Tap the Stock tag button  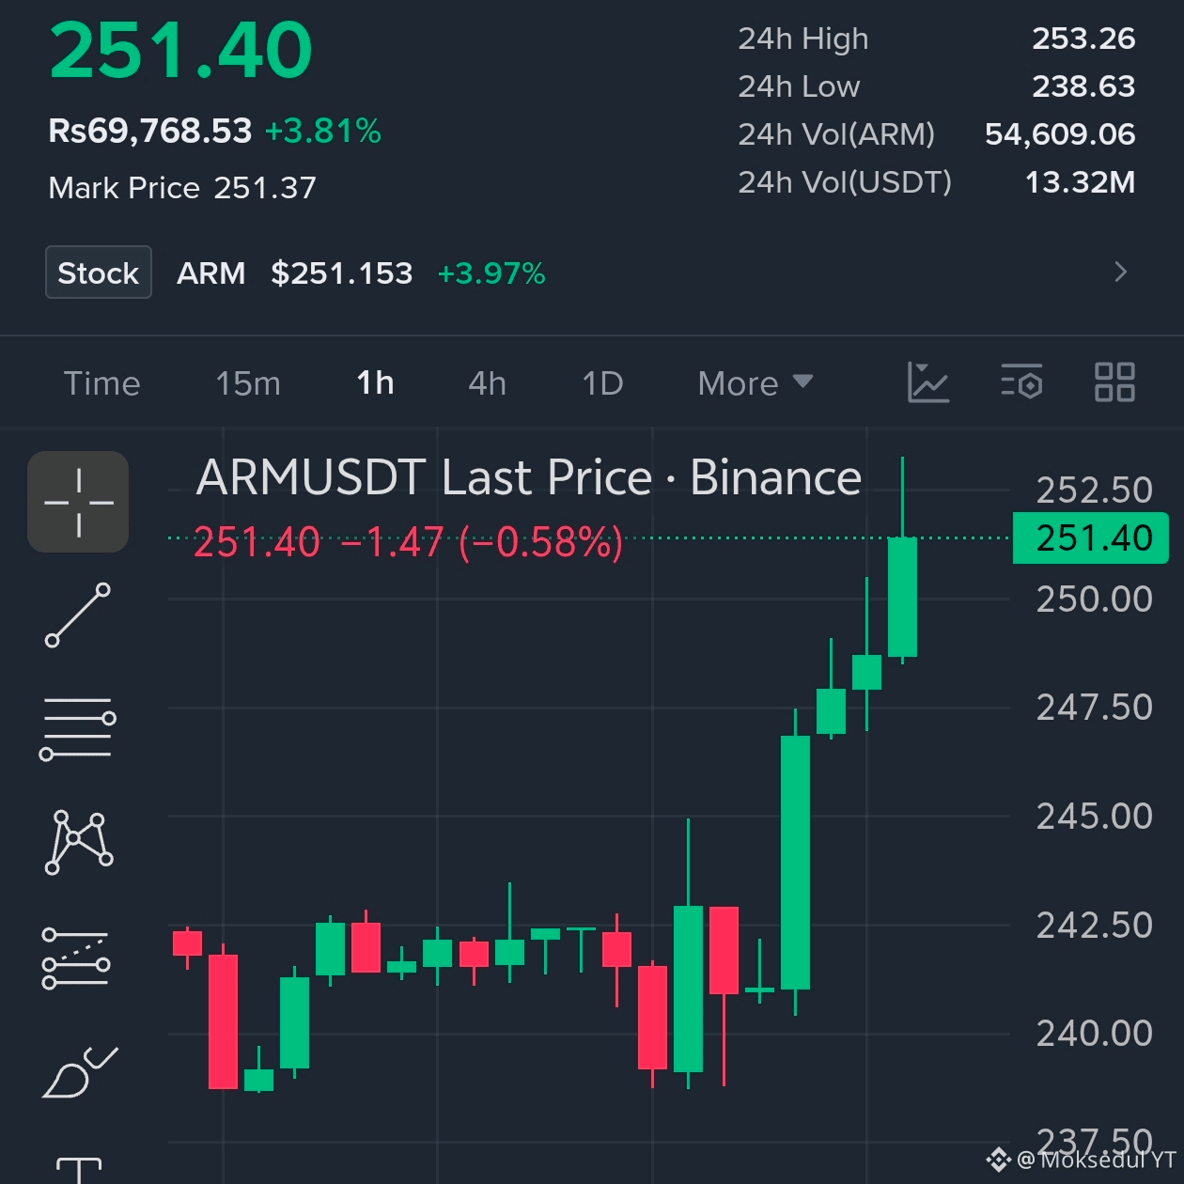pos(99,273)
